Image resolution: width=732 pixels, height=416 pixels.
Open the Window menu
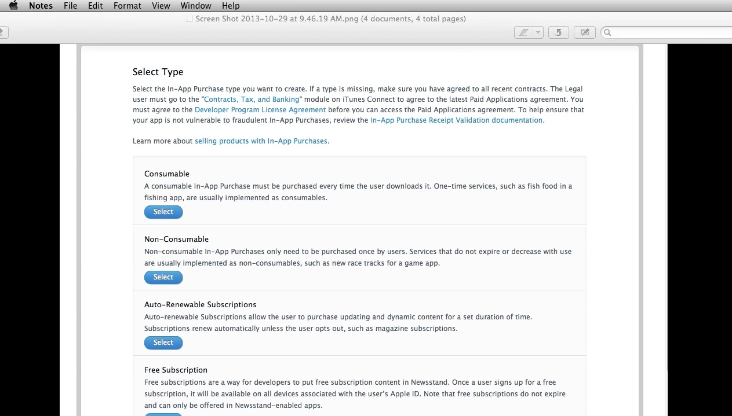click(x=196, y=6)
